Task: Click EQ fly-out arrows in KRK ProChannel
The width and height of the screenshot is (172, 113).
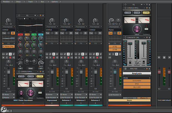Action: (35, 15)
